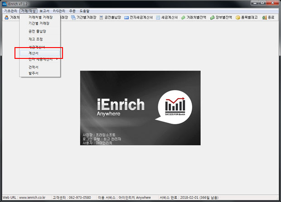Open 세금계산서 in the toolbar
Image resolution: width=281 pixels, height=202 pixels.
point(167,18)
